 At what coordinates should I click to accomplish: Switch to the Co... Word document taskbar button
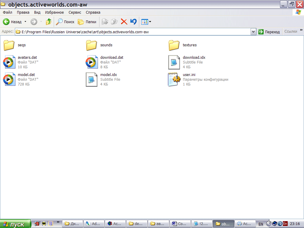(x=180, y=224)
